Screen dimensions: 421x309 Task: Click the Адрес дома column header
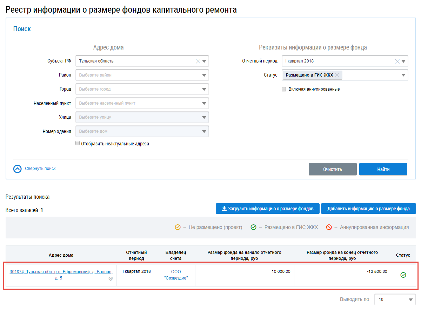(61, 255)
